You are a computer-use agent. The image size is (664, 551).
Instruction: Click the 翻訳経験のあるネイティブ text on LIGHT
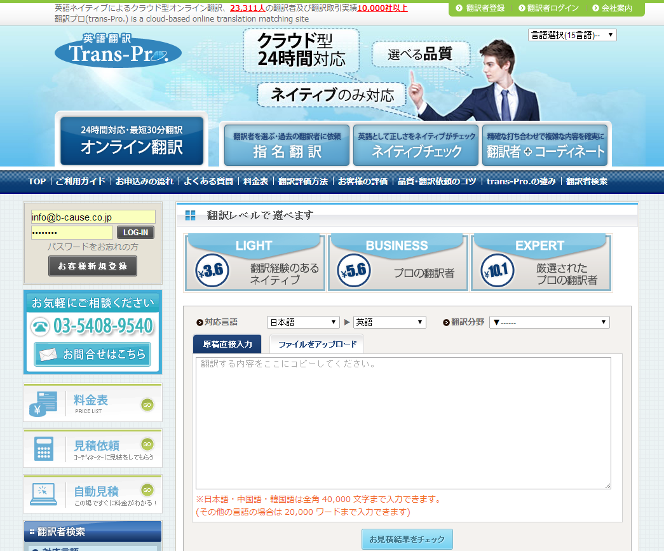pyautogui.click(x=284, y=274)
